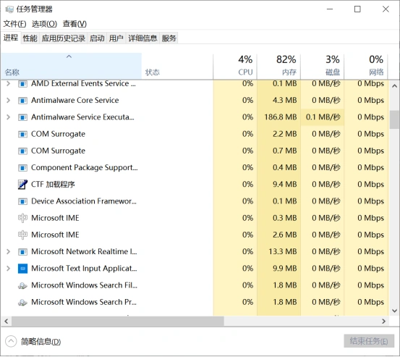Open the 文件(F) menu
Screen dimensions: 400x357
coord(14,24)
